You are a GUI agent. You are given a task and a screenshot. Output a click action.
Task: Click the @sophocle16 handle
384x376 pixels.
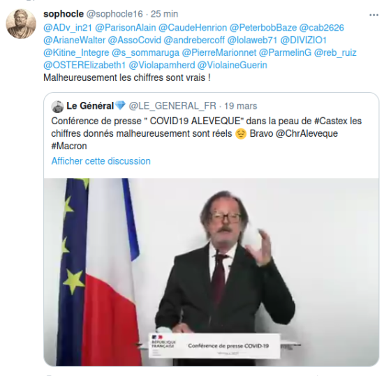(115, 14)
